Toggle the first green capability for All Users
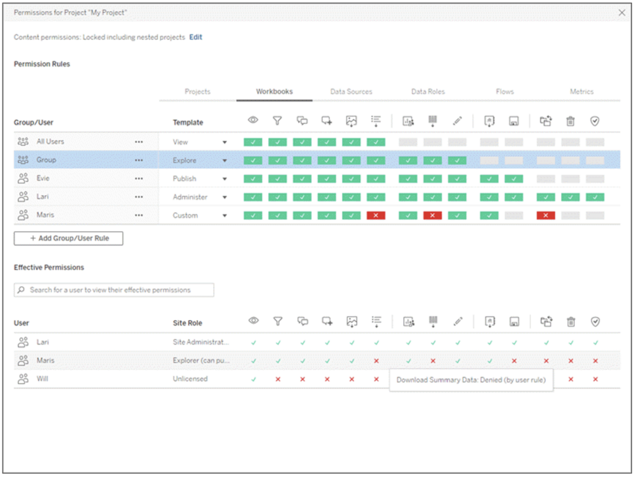This screenshot has height=477, width=635. click(252, 141)
